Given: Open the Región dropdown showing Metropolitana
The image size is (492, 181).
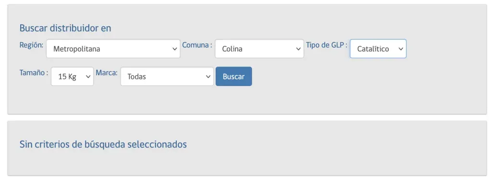Looking at the screenshot, I should point(113,48).
